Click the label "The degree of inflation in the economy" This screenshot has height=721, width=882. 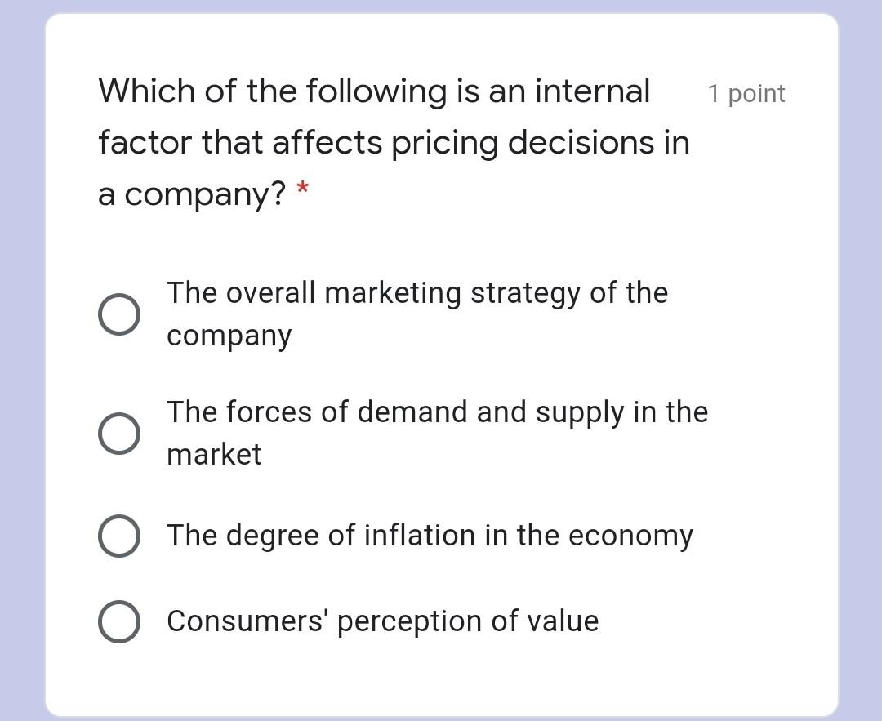[430, 536]
